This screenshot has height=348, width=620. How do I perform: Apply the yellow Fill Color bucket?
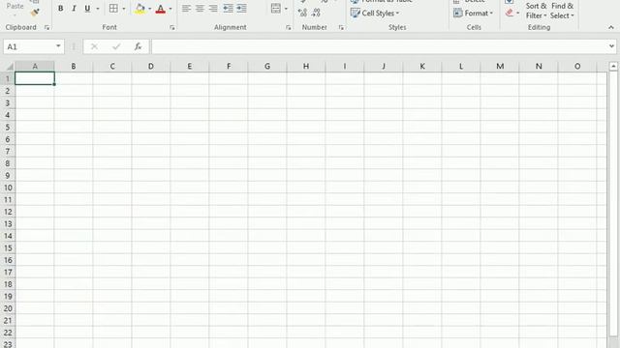click(x=139, y=9)
